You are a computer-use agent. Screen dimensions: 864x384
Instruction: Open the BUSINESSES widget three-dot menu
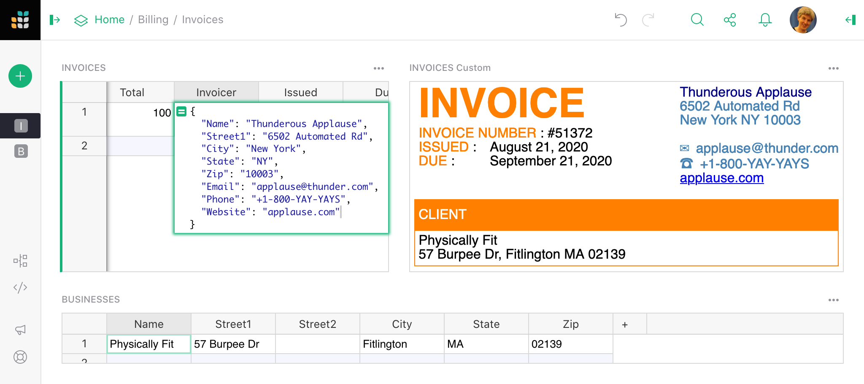834,300
